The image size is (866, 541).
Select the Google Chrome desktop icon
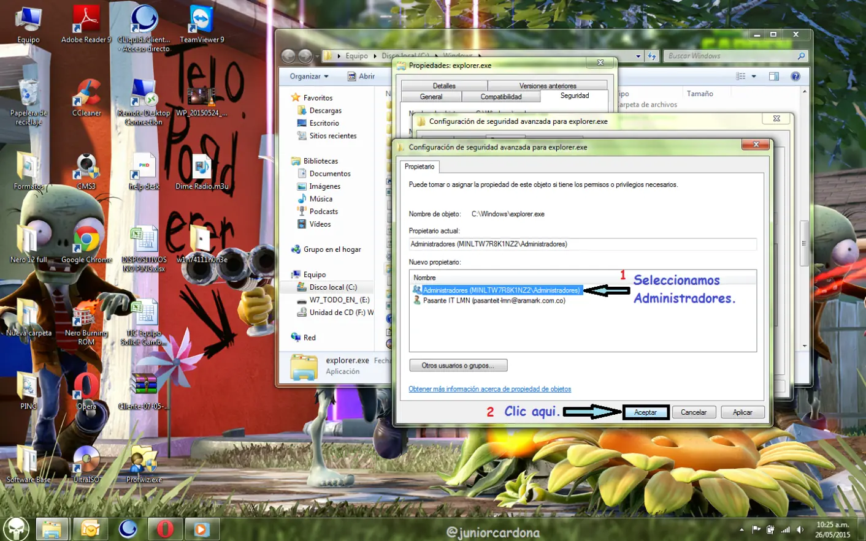(x=86, y=245)
